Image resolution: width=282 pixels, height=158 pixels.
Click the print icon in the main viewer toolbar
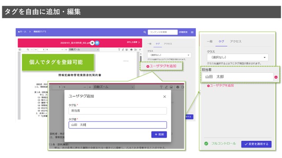[131, 50]
